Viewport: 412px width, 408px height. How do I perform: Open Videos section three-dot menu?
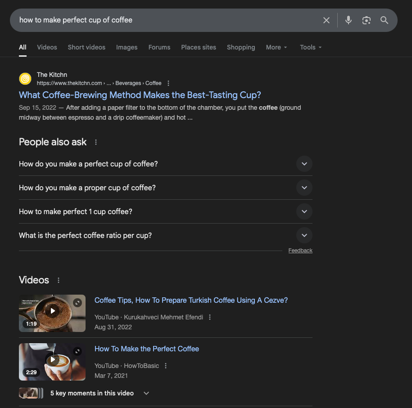pyautogui.click(x=59, y=280)
